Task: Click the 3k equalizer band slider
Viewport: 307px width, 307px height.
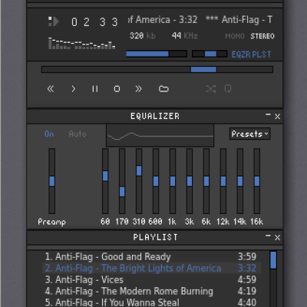Action: coord(190,181)
